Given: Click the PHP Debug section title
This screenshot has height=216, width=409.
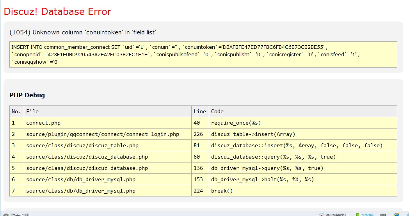Looking at the screenshot, I should point(27,95).
